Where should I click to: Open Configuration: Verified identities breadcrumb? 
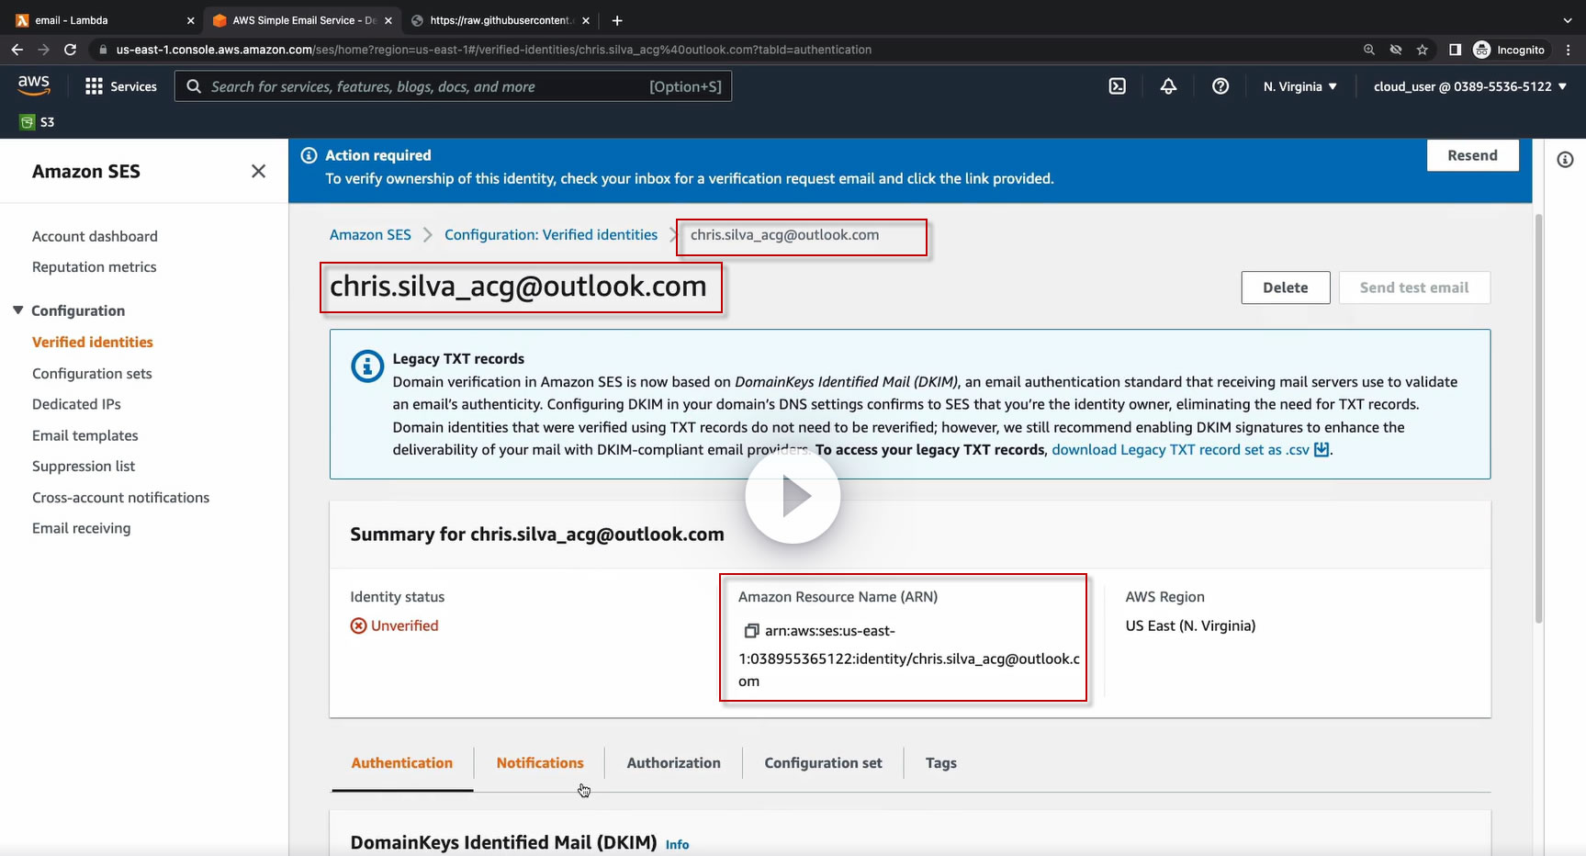551,235
